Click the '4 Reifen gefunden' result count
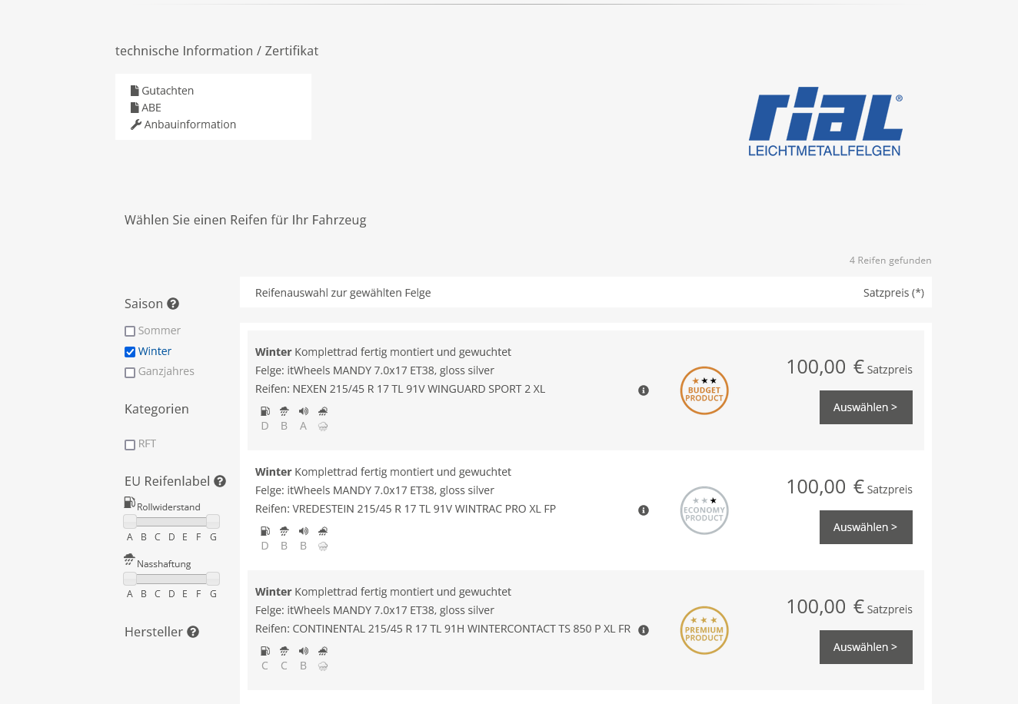The image size is (1018, 704). [890, 261]
